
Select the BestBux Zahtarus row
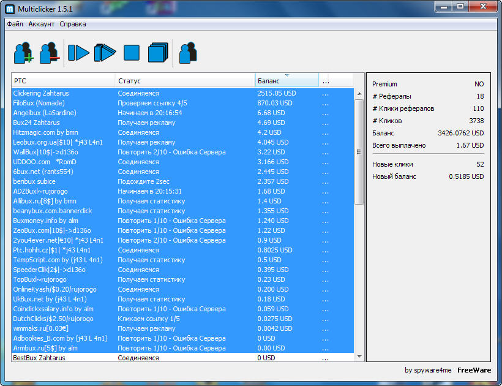[x=183, y=358]
